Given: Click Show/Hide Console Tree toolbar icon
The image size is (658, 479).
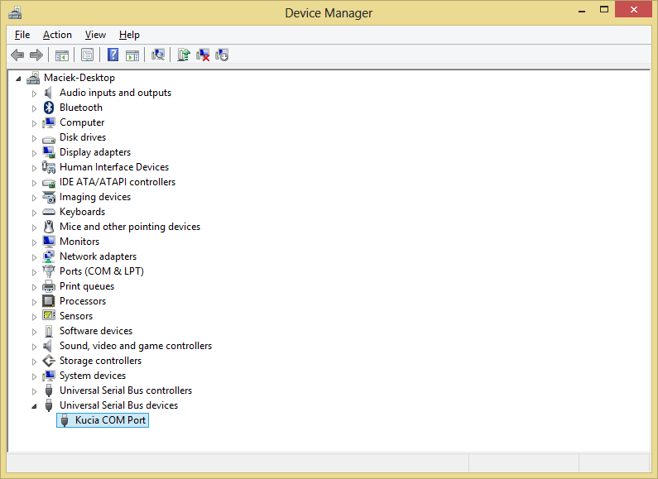Looking at the screenshot, I should click(x=61, y=55).
